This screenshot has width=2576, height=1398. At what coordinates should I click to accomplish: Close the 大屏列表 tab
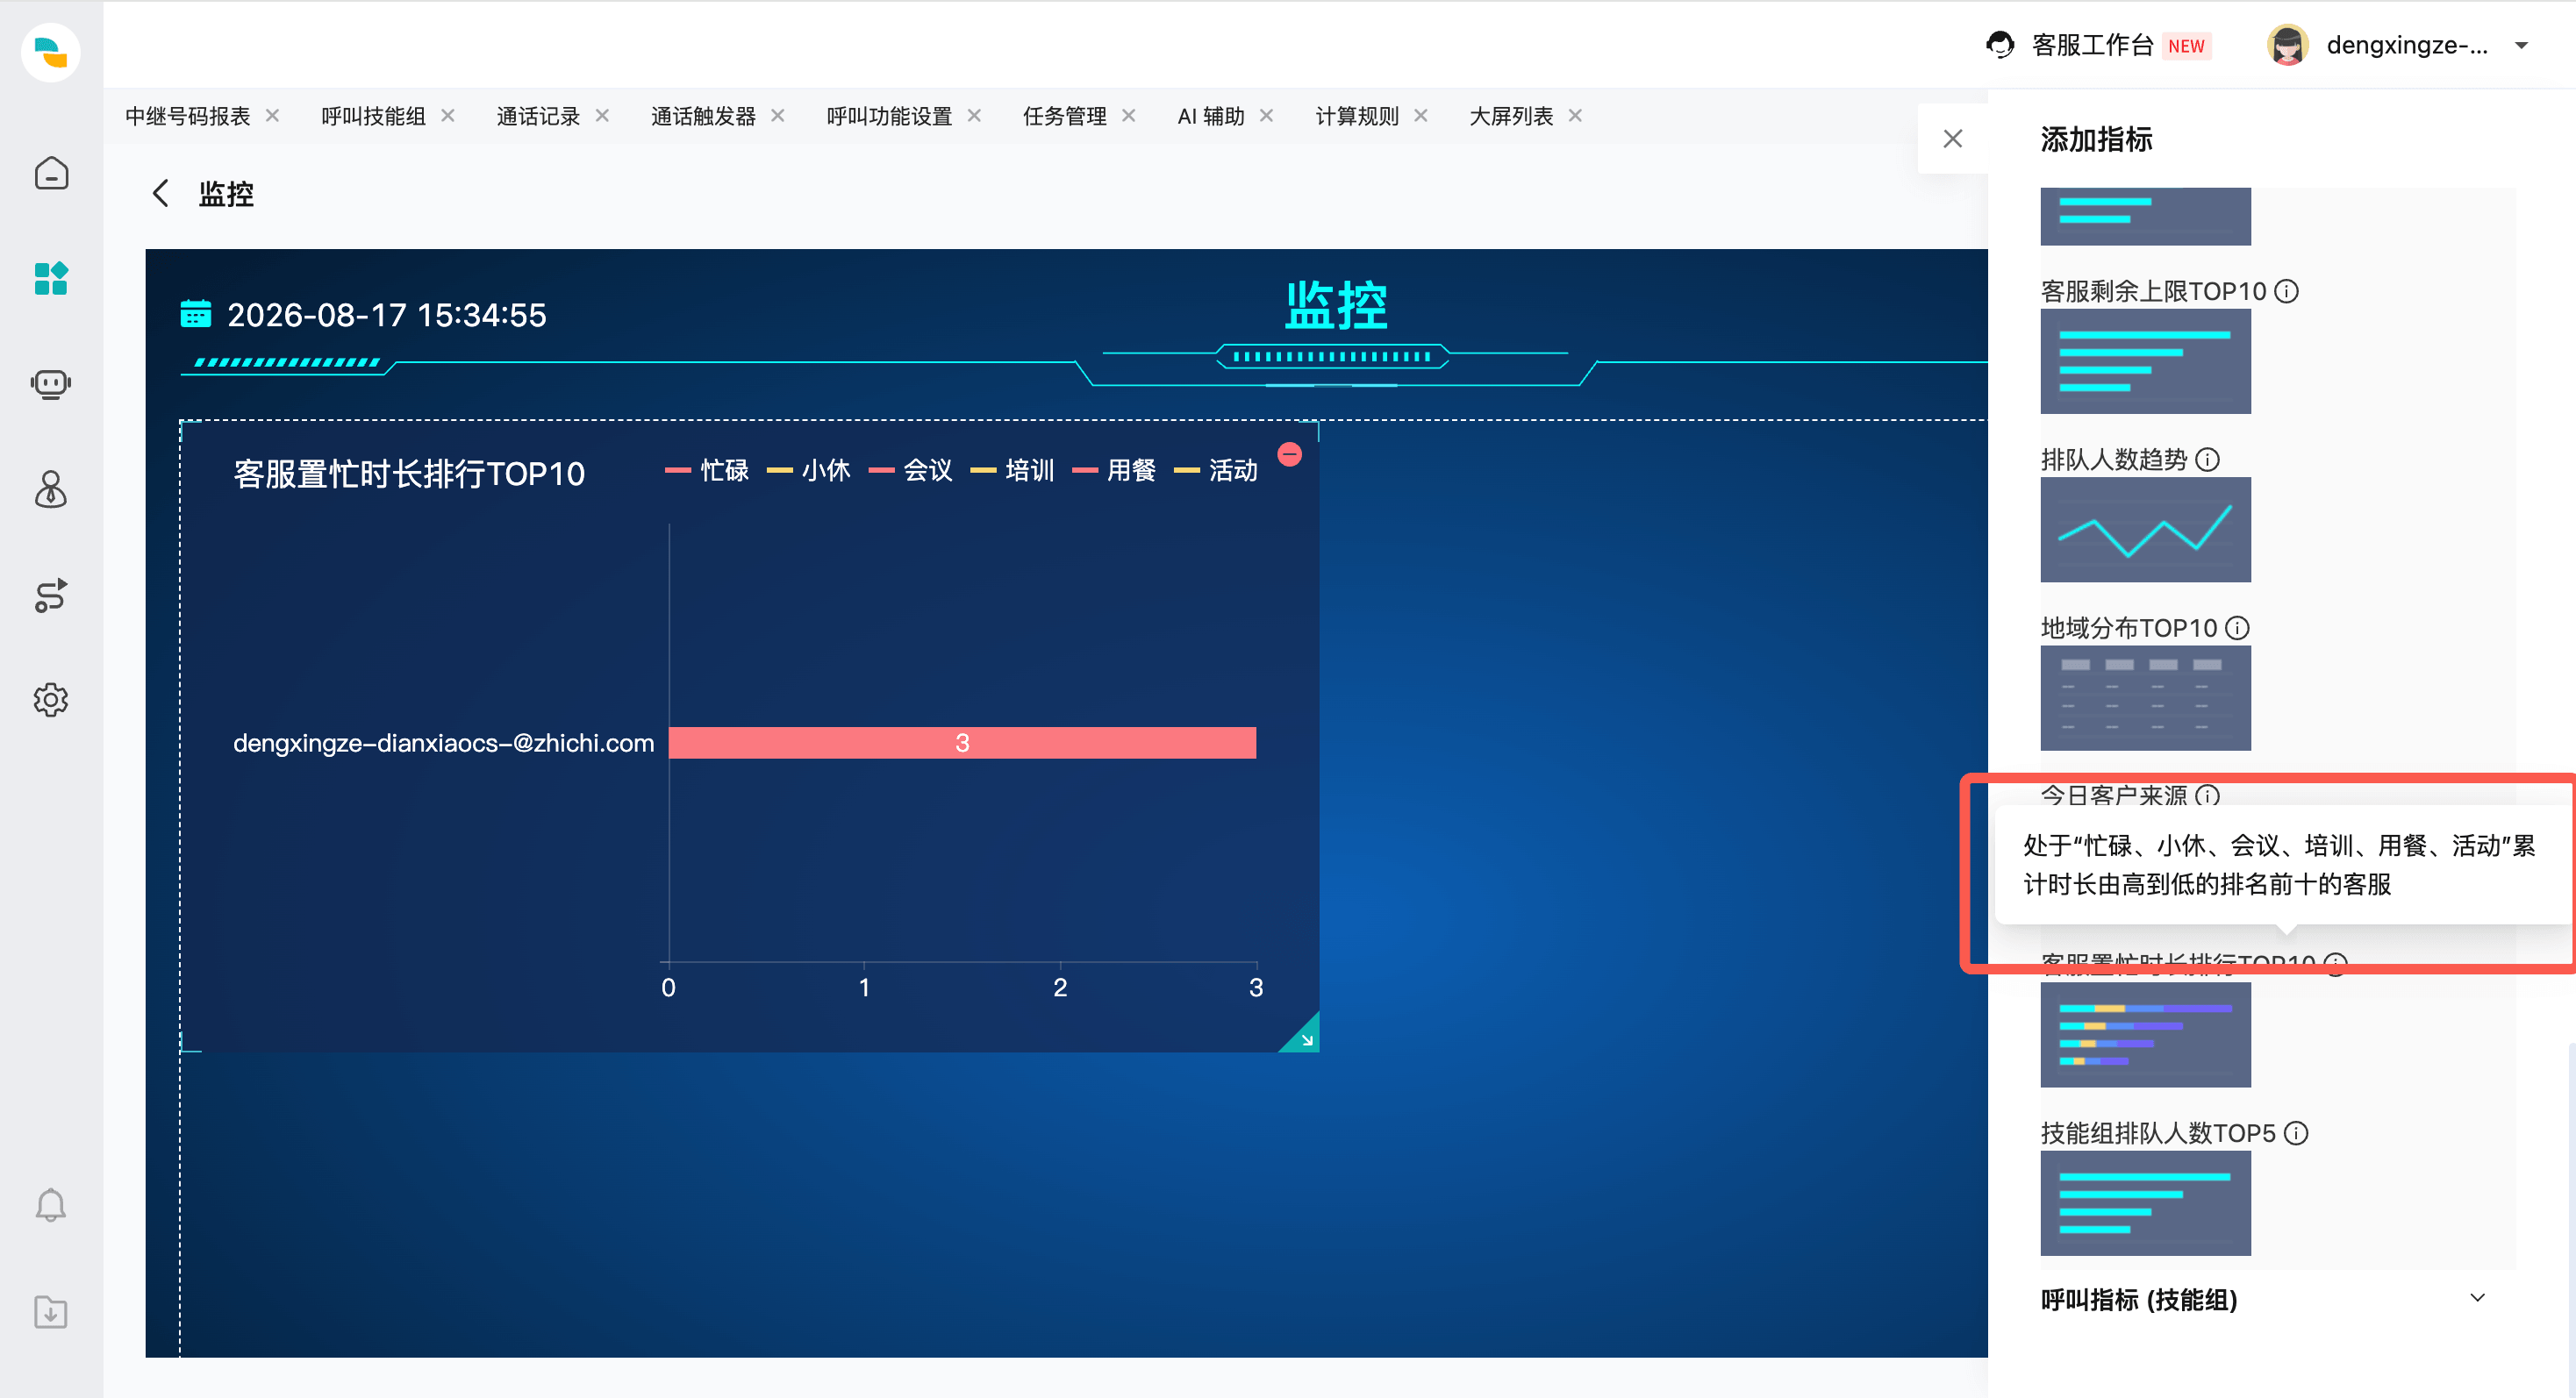1575,115
